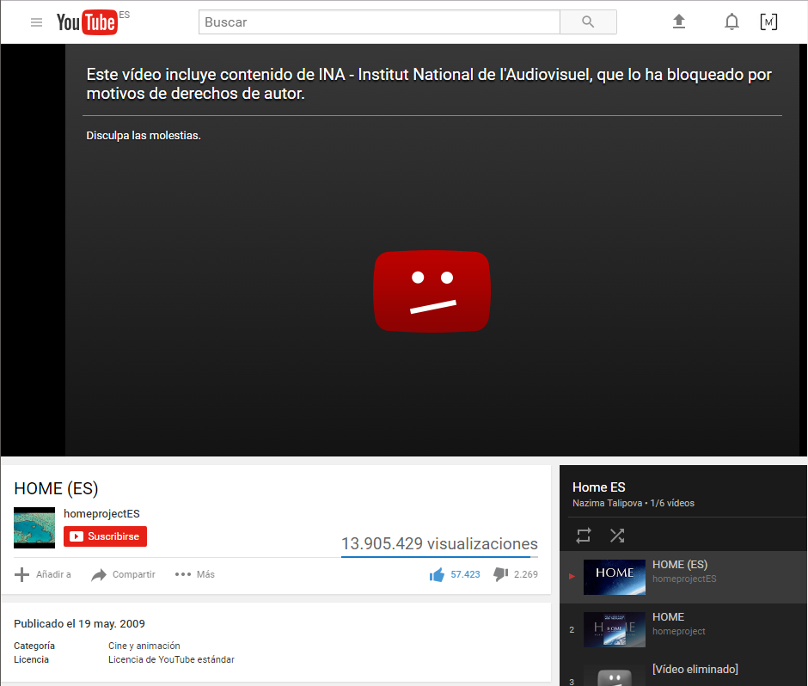Click the sad face blocked-video icon
Viewport: 808px width, 686px height.
point(432,291)
